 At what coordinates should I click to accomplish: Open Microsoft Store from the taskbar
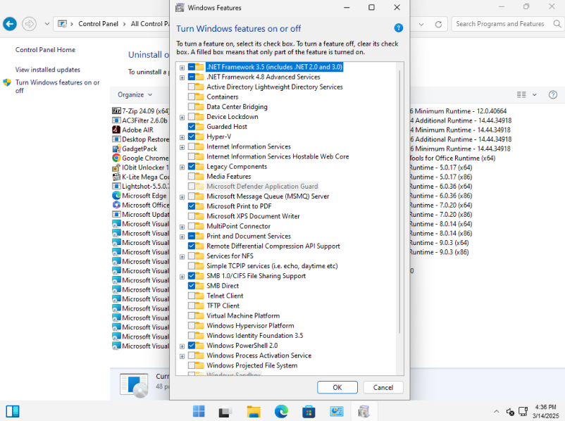click(309, 411)
